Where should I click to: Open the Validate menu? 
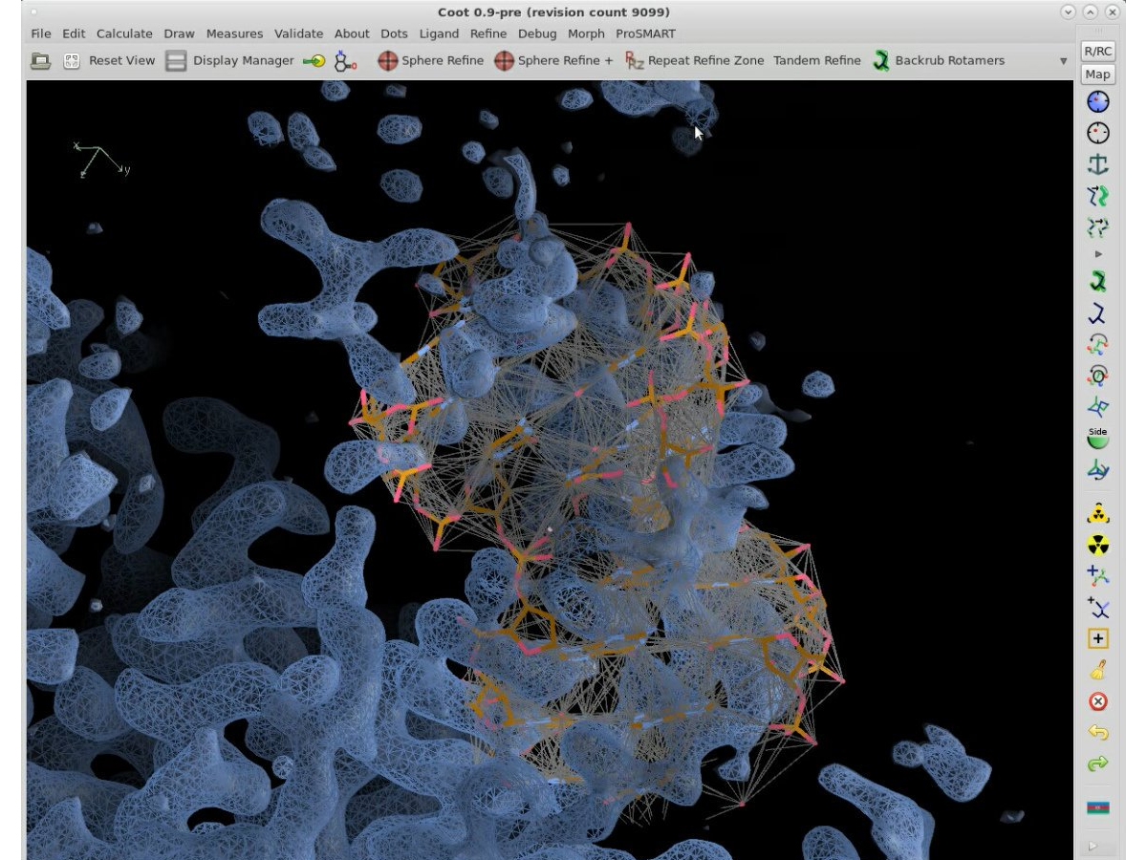tap(298, 34)
